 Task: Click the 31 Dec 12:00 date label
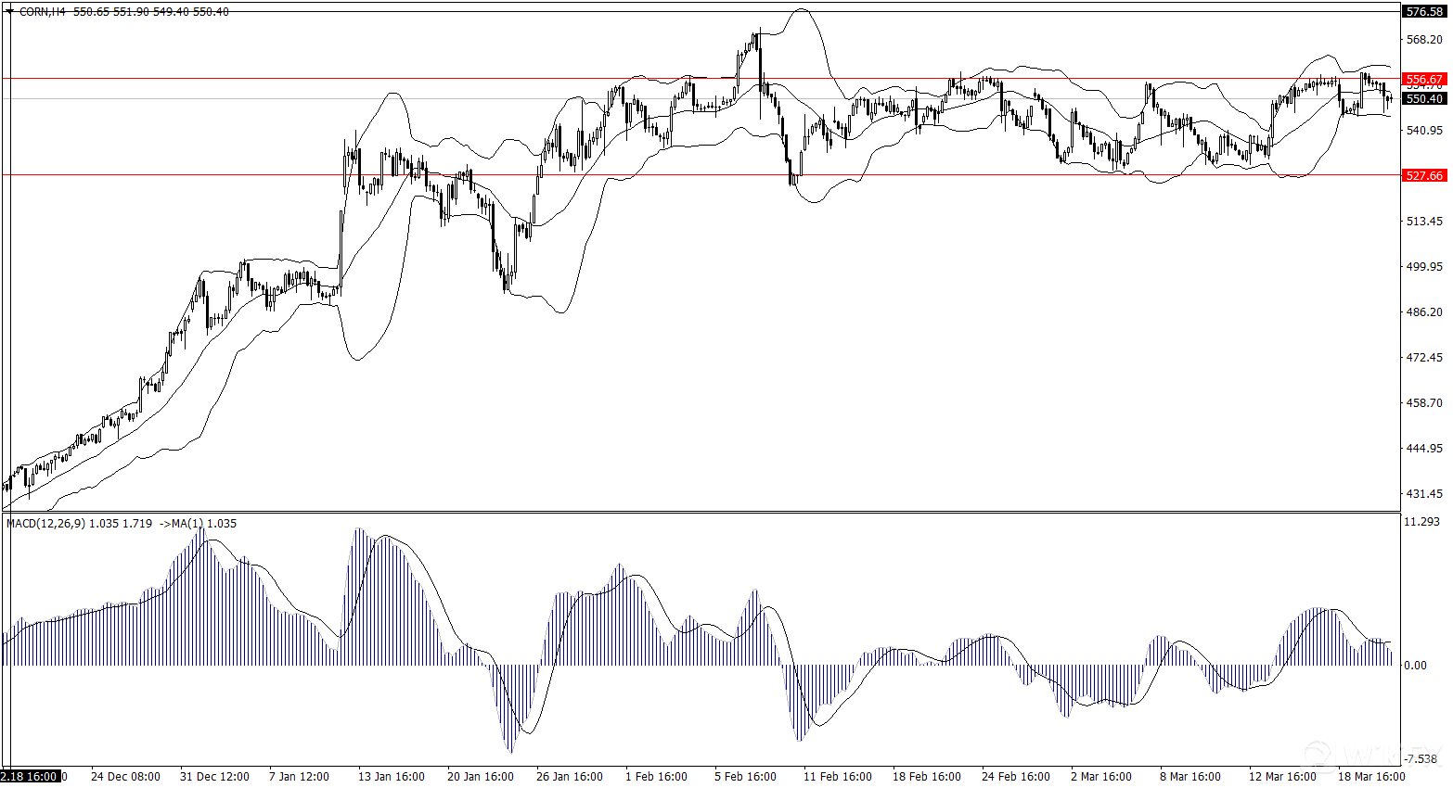pos(214,776)
